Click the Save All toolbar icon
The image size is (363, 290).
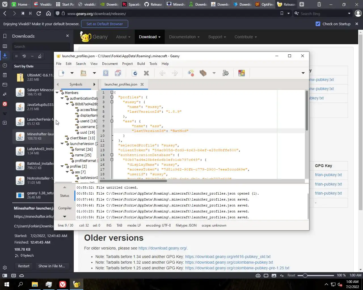118,73
